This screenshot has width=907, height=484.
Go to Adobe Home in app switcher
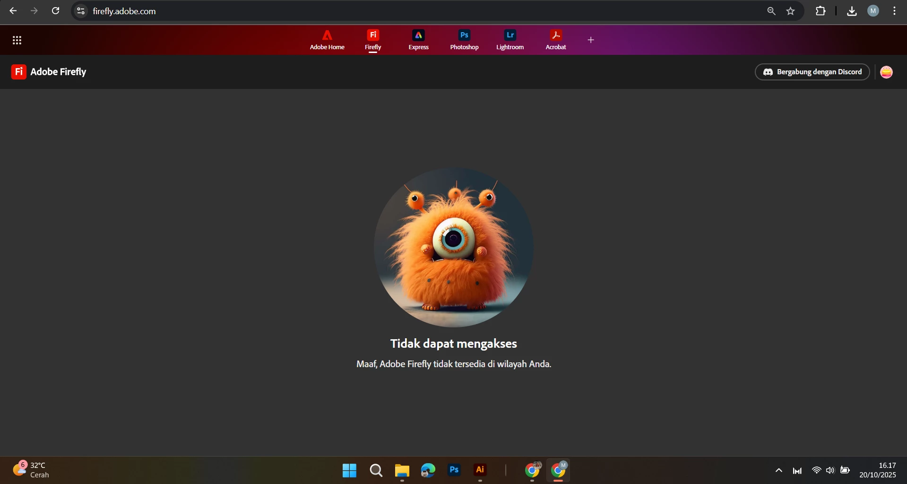click(x=327, y=40)
